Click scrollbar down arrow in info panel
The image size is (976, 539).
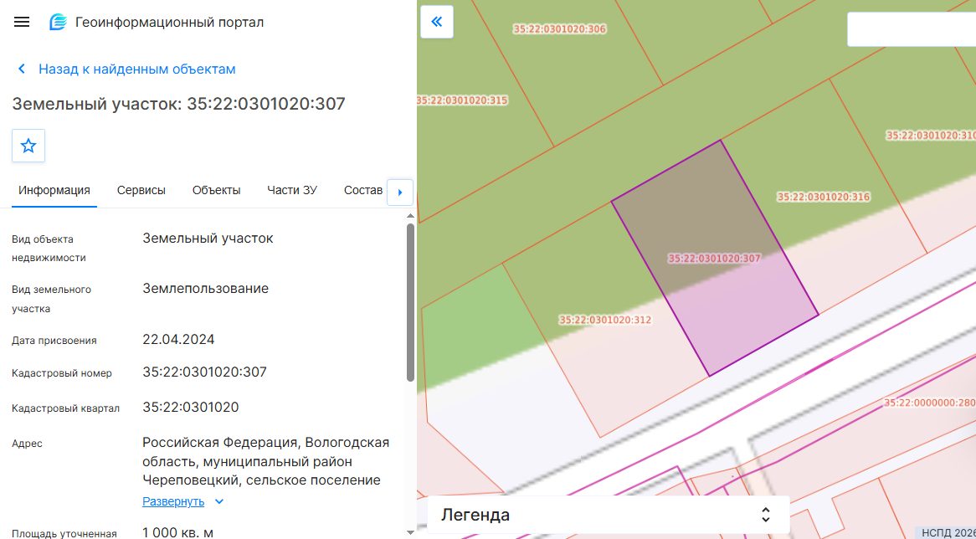click(x=410, y=532)
